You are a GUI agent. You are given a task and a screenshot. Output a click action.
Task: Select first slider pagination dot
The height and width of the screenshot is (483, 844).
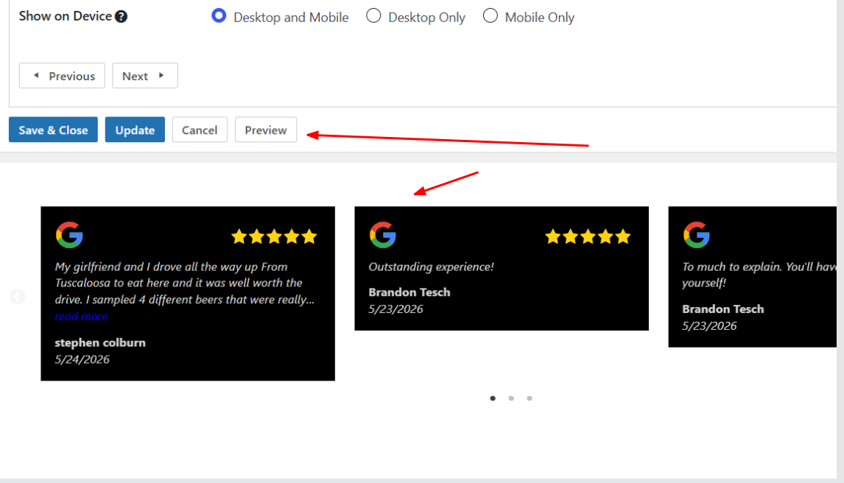(x=493, y=398)
